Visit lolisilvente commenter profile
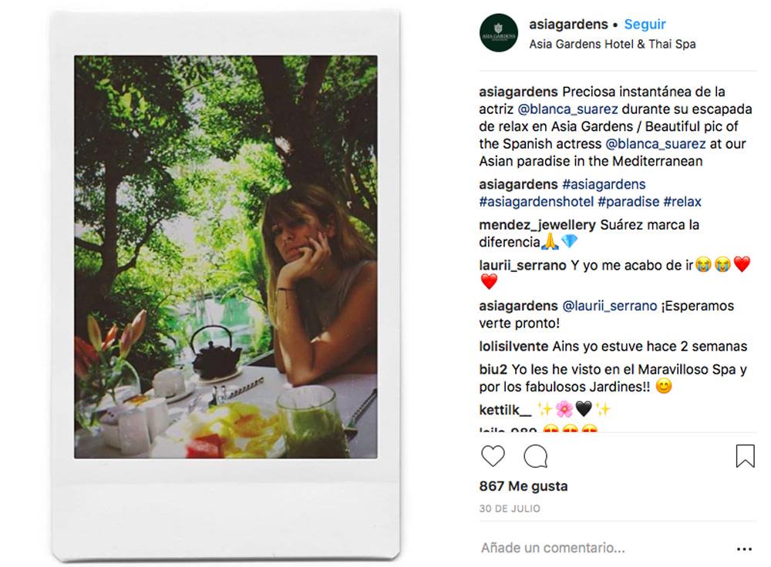Image resolution: width=771 pixels, height=567 pixels. click(513, 347)
